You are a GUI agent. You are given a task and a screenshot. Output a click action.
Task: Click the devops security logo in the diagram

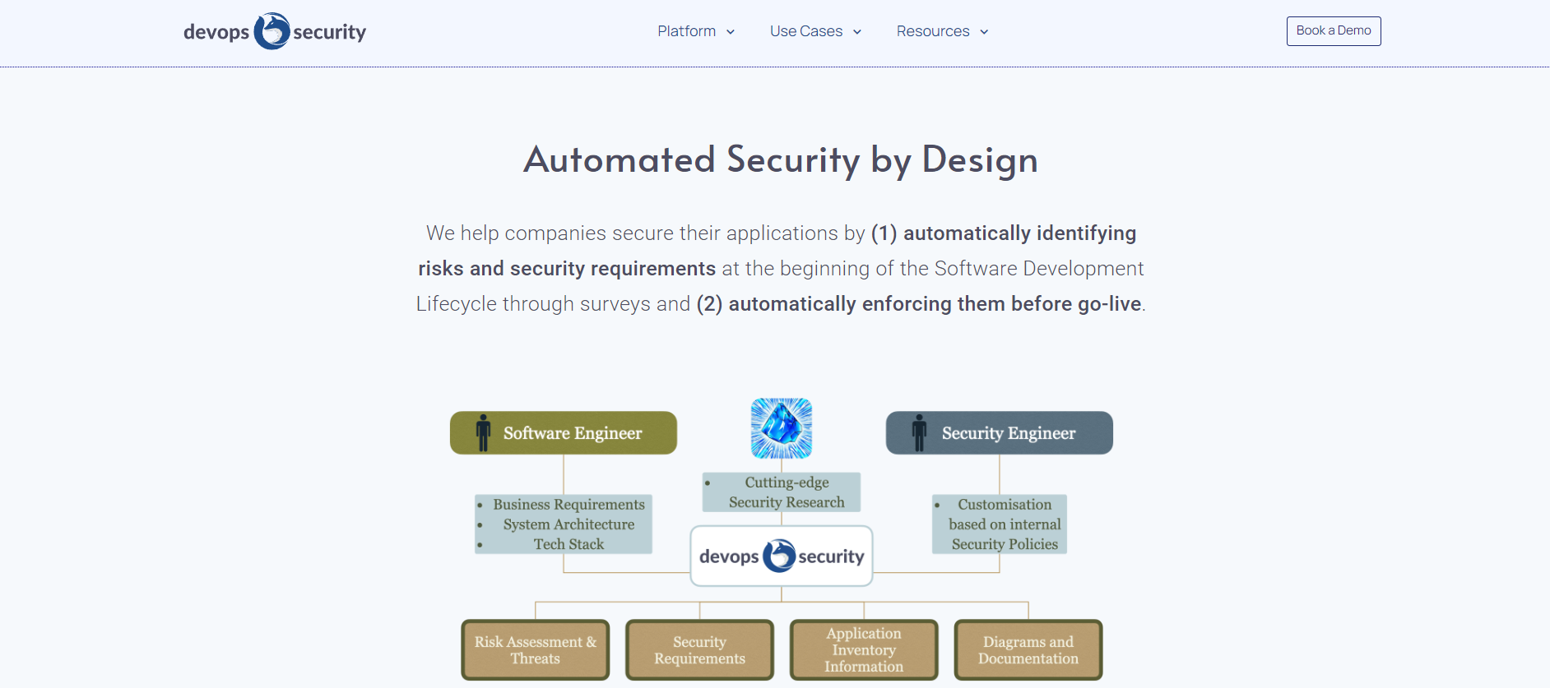[x=782, y=556]
